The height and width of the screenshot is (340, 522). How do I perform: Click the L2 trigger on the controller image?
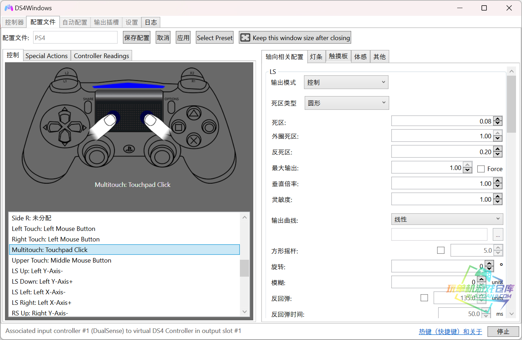pos(67,73)
